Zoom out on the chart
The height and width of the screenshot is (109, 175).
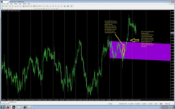point(56,6)
